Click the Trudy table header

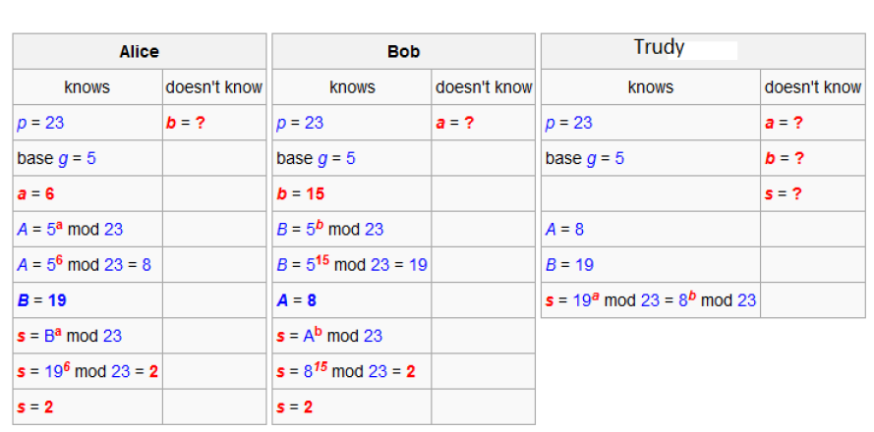[x=659, y=48]
